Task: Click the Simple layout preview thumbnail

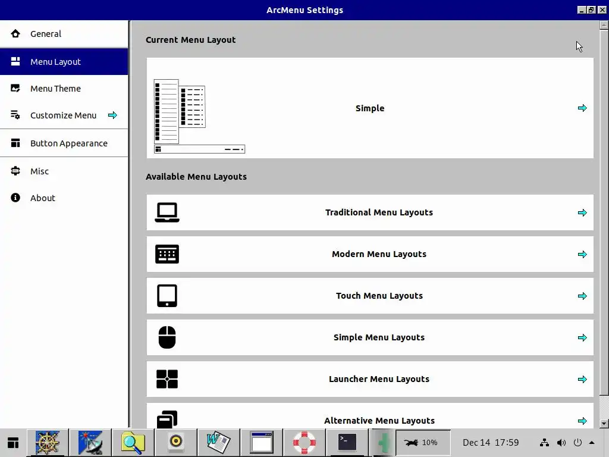Action: (199, 116)
